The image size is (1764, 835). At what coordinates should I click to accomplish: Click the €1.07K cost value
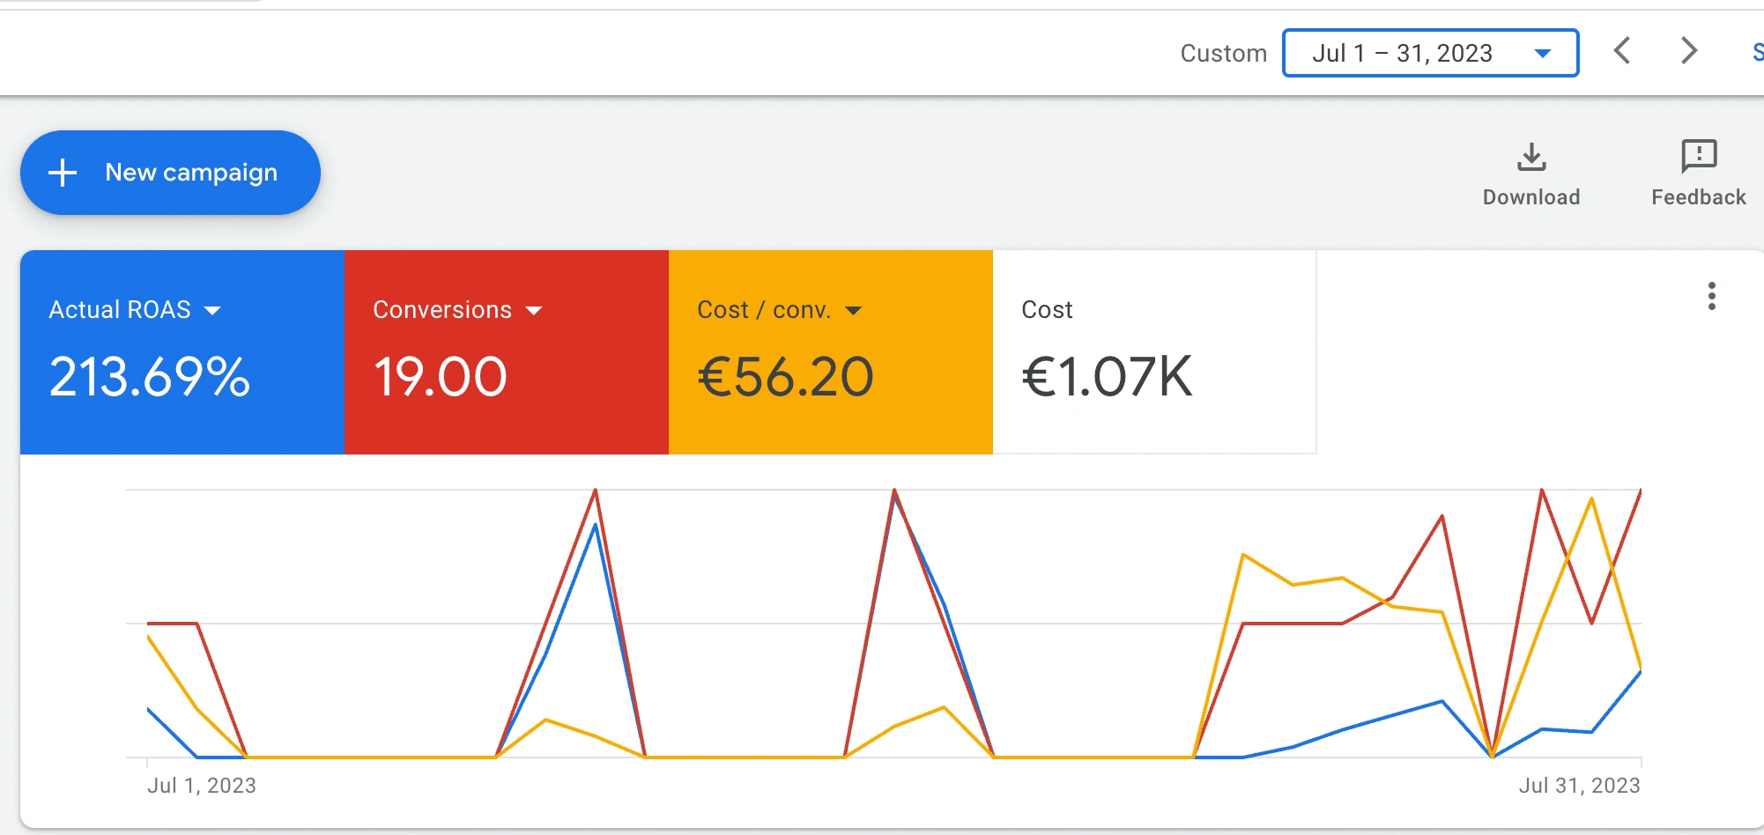click(1107, 377)
